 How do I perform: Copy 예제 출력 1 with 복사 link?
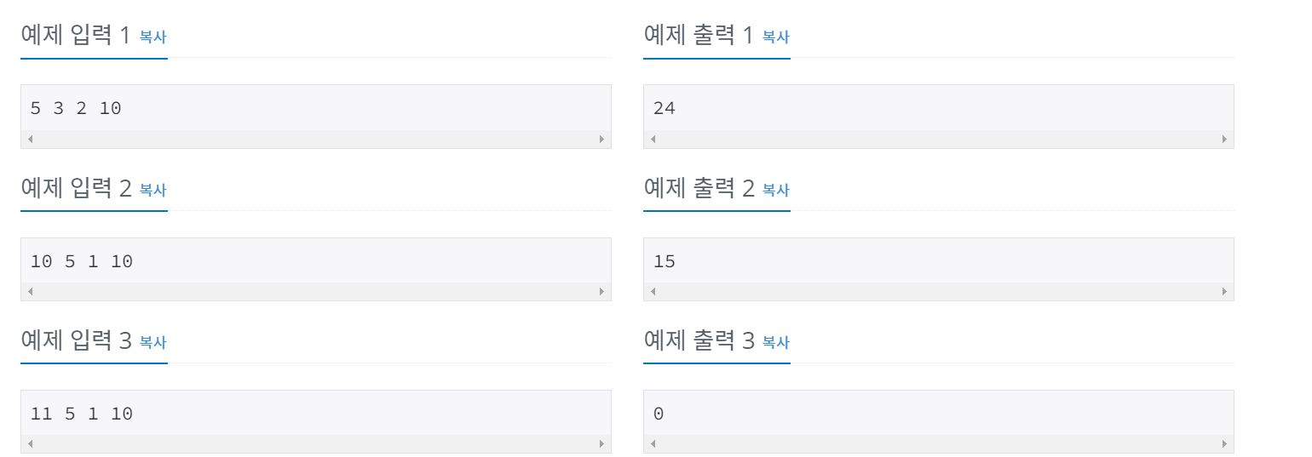point(775,37)
